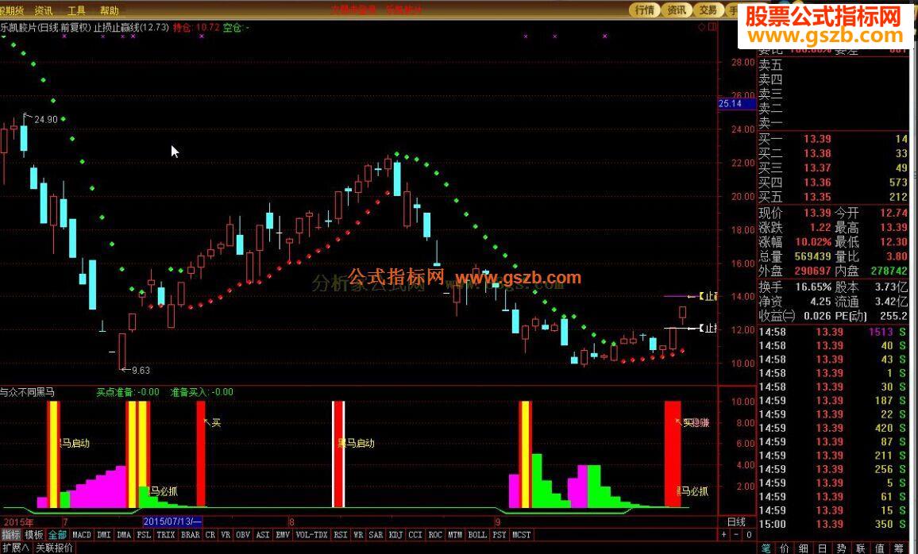Expand the 扩展 panel at bottom left
This screenshot has width=918, height=554.
[x=16, y=548]
